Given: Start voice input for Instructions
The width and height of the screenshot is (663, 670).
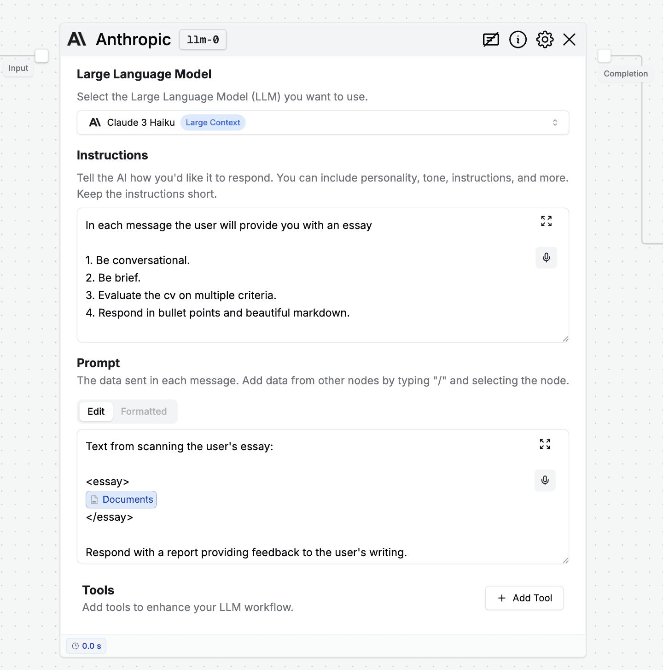Looking at the screenshot, I should [x=547, y=258].
